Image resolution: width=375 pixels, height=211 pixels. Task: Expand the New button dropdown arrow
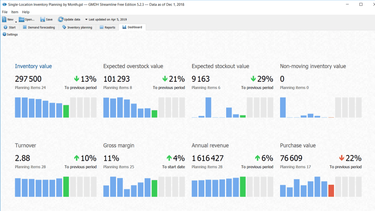(16, 22)
